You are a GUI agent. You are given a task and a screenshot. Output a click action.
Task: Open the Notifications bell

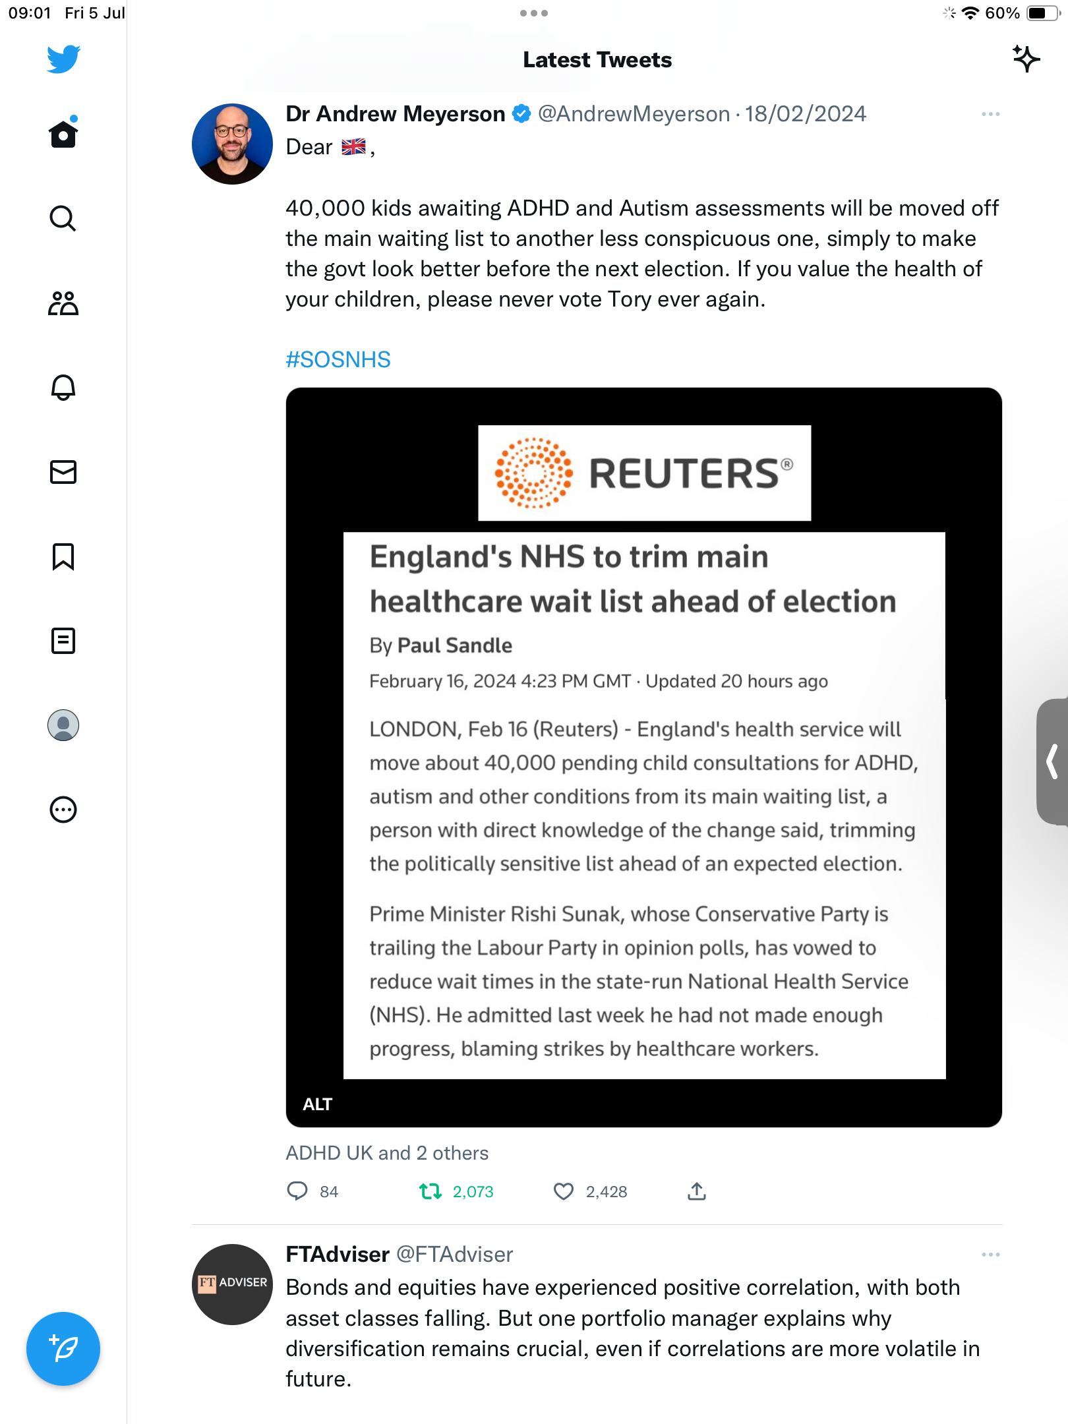point(63,388)
